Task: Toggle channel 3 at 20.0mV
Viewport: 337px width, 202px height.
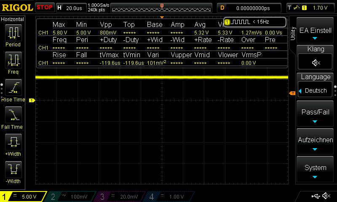Action: (x=122, y=197)
